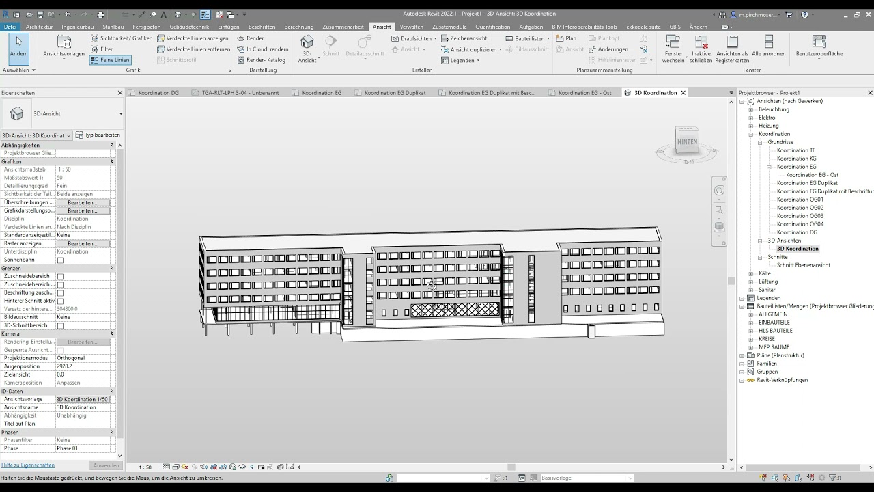
Task: Open Benutzeroberfläche options
Action: click(819, 48)
